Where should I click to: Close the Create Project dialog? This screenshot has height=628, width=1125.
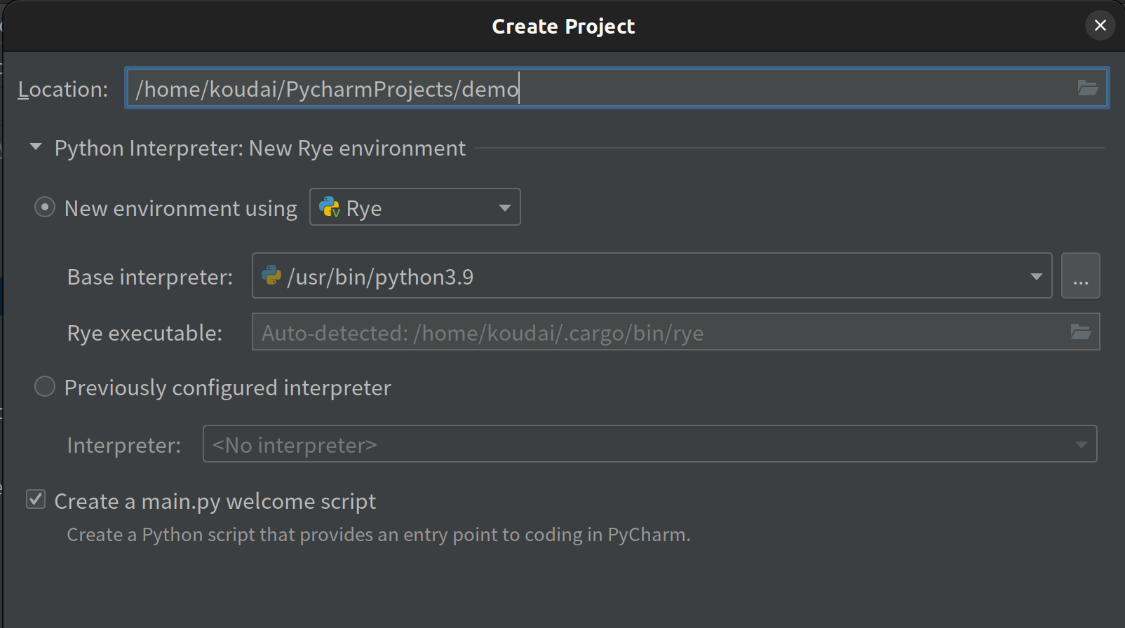tap(1100, 26)
